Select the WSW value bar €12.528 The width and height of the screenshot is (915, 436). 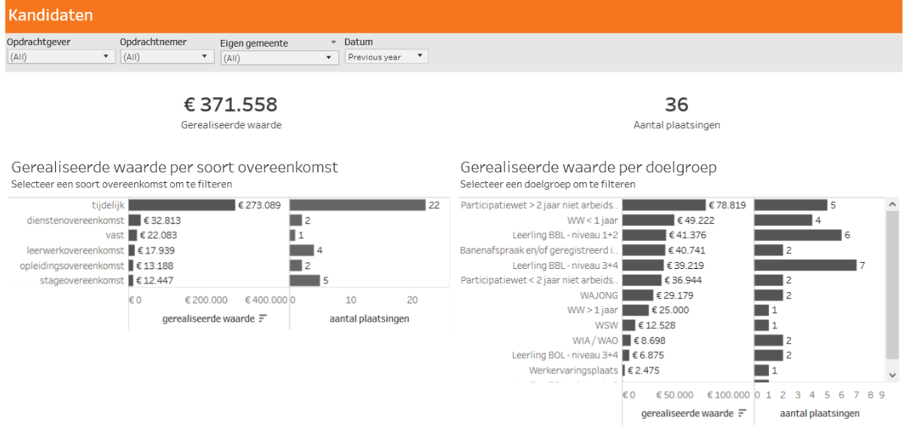click(x=630, y=325)
